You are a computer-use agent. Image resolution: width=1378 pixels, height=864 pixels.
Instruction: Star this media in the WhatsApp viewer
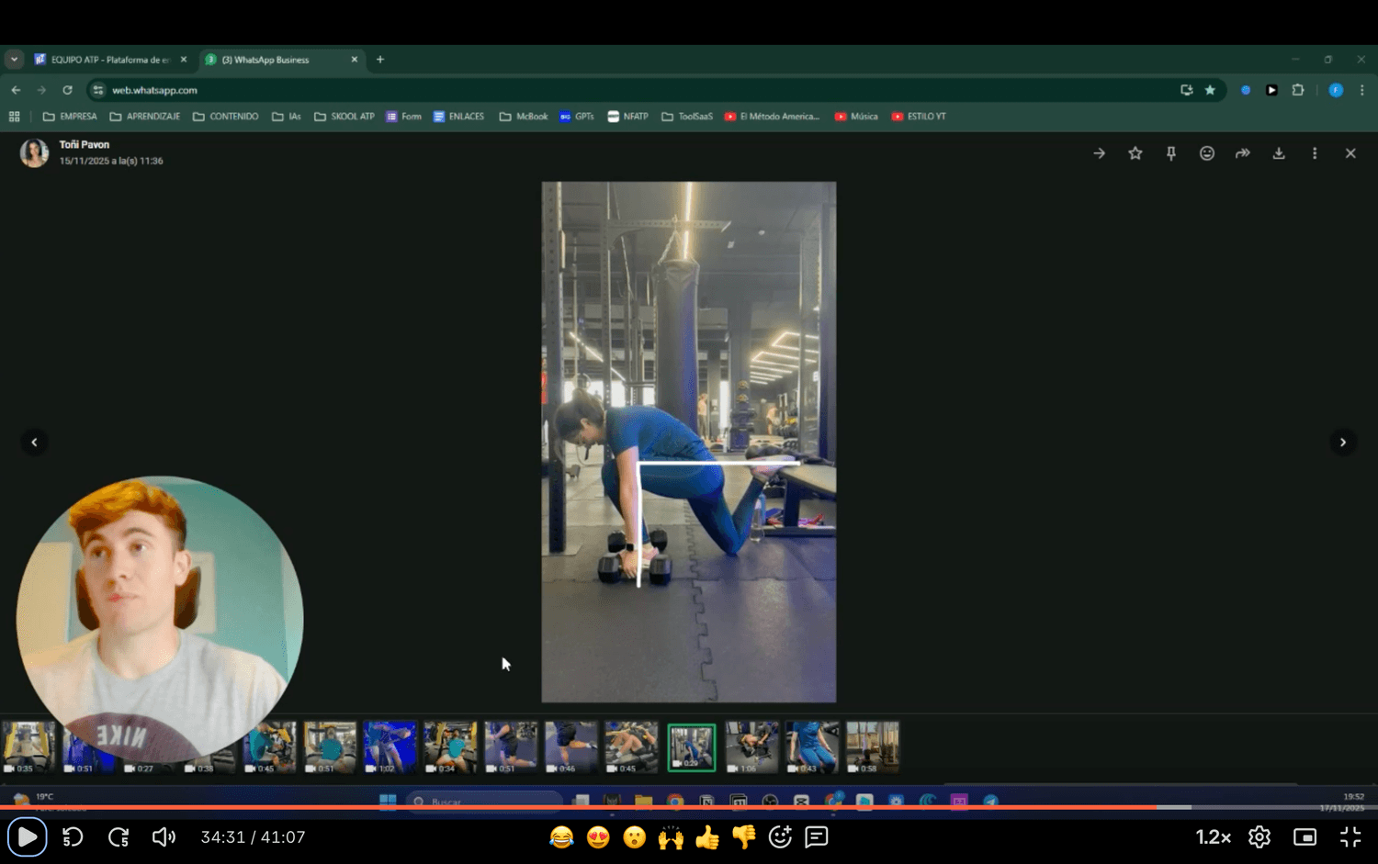[x=1135, y=153]
